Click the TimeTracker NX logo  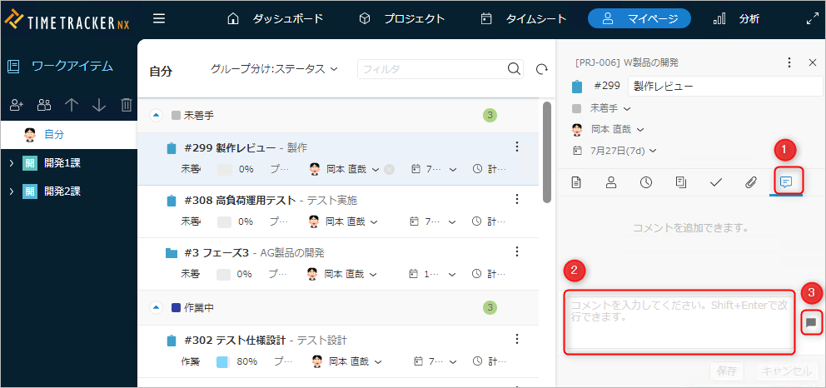tap(67, 21)
